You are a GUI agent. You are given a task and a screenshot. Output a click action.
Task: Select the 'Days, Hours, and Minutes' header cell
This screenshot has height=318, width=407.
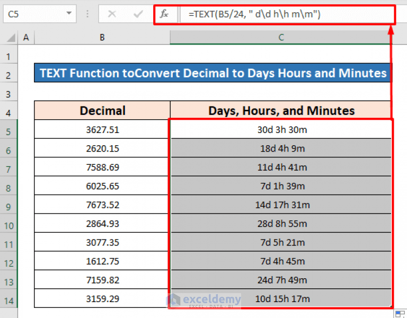pyautogui.click(x=281, y=111)
